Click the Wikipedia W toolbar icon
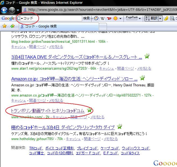 [102, 19]
